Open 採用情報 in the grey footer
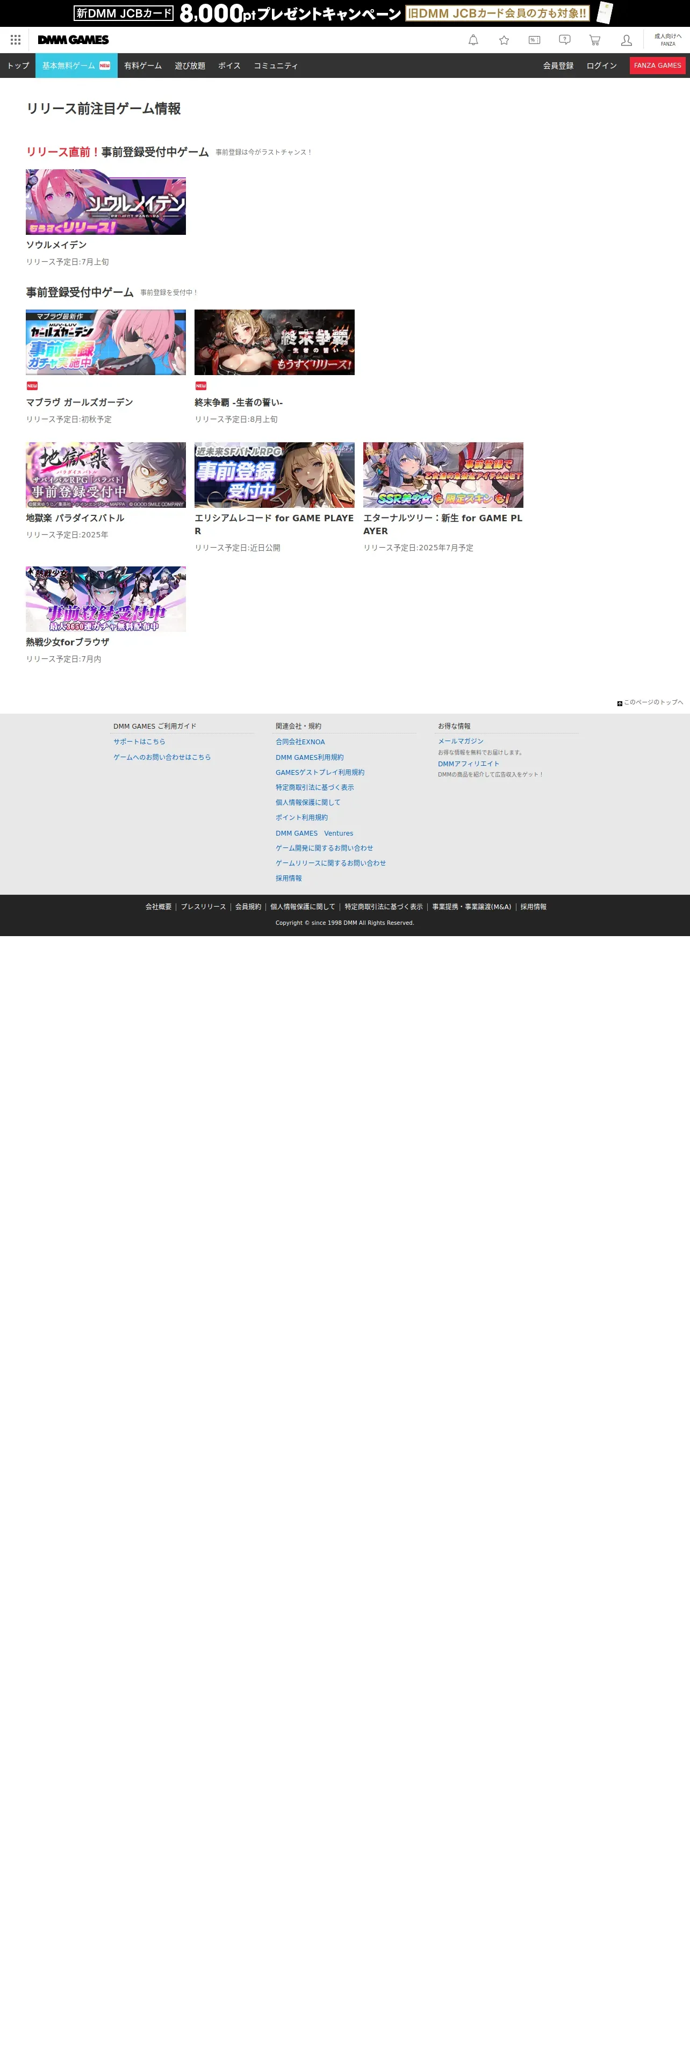 tap(289, 878)
